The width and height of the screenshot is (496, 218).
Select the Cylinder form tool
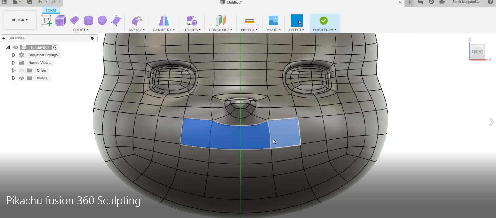88,20
